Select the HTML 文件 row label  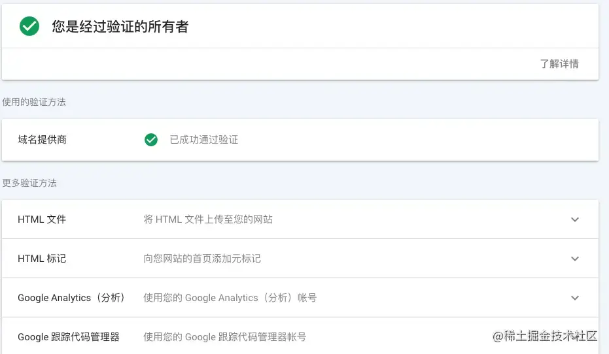pyautogui.click(x=42, y=219)
